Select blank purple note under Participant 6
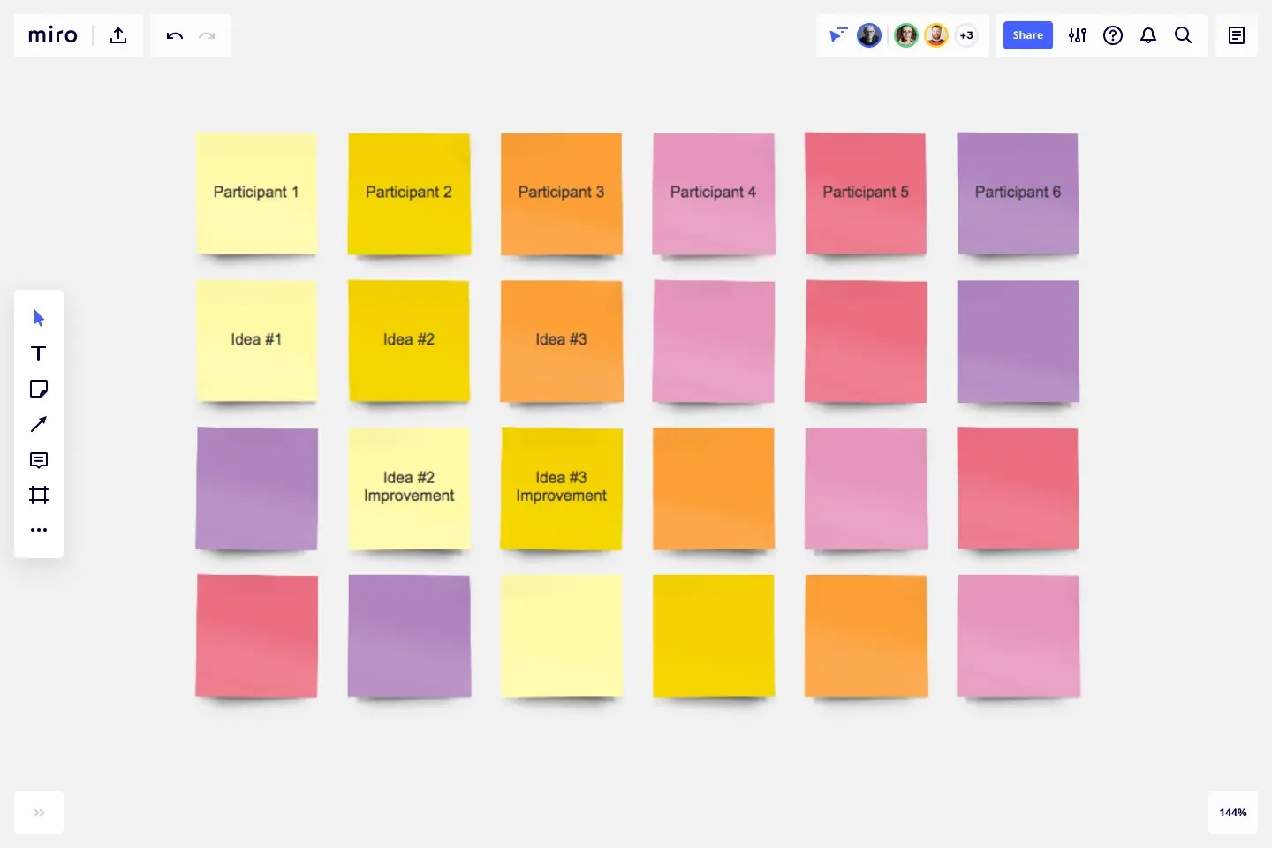 click(x=1018, y=341)
